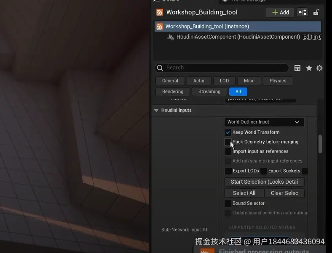332x253 pixels.
Task: Open Details view settings gear
Action: click(x=319, y=68)
